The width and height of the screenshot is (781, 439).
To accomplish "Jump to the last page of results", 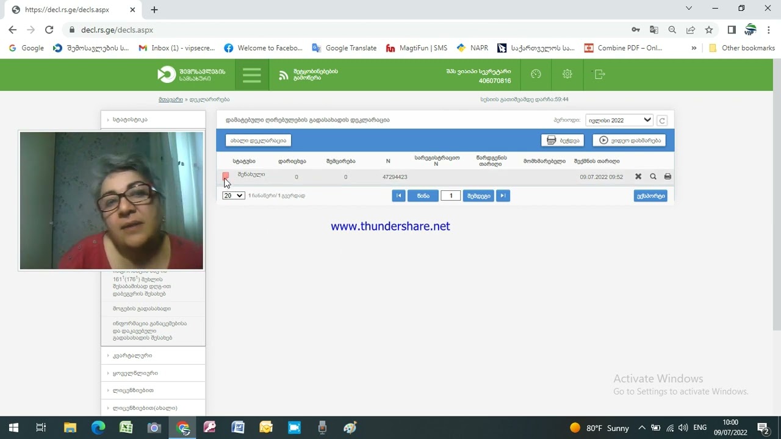I will [503, 196].
